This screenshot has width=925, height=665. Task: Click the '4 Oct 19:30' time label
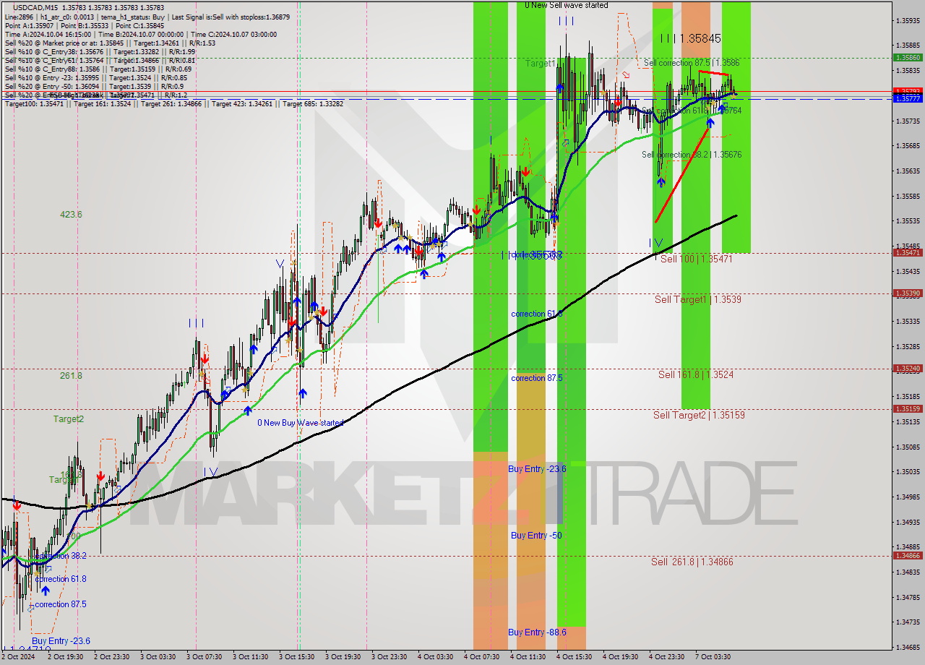point(622,657)
